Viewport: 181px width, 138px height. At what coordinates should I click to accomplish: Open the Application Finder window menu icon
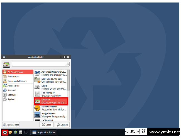pyautogui.click(x=4, y=57)
